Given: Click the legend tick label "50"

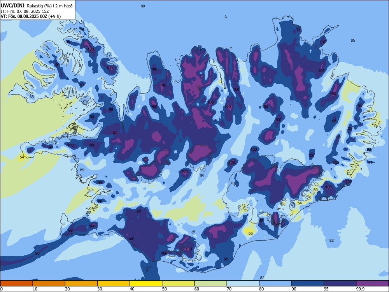Looking at the screenshot, I should point(165,289).
